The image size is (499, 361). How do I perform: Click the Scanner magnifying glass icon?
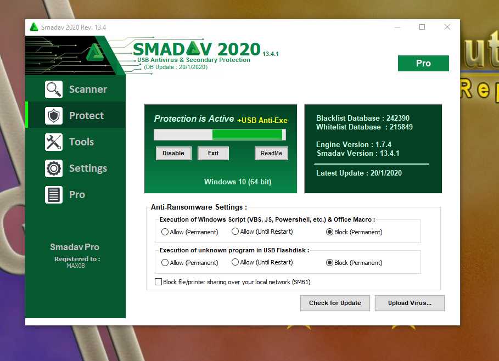[53, 89]
